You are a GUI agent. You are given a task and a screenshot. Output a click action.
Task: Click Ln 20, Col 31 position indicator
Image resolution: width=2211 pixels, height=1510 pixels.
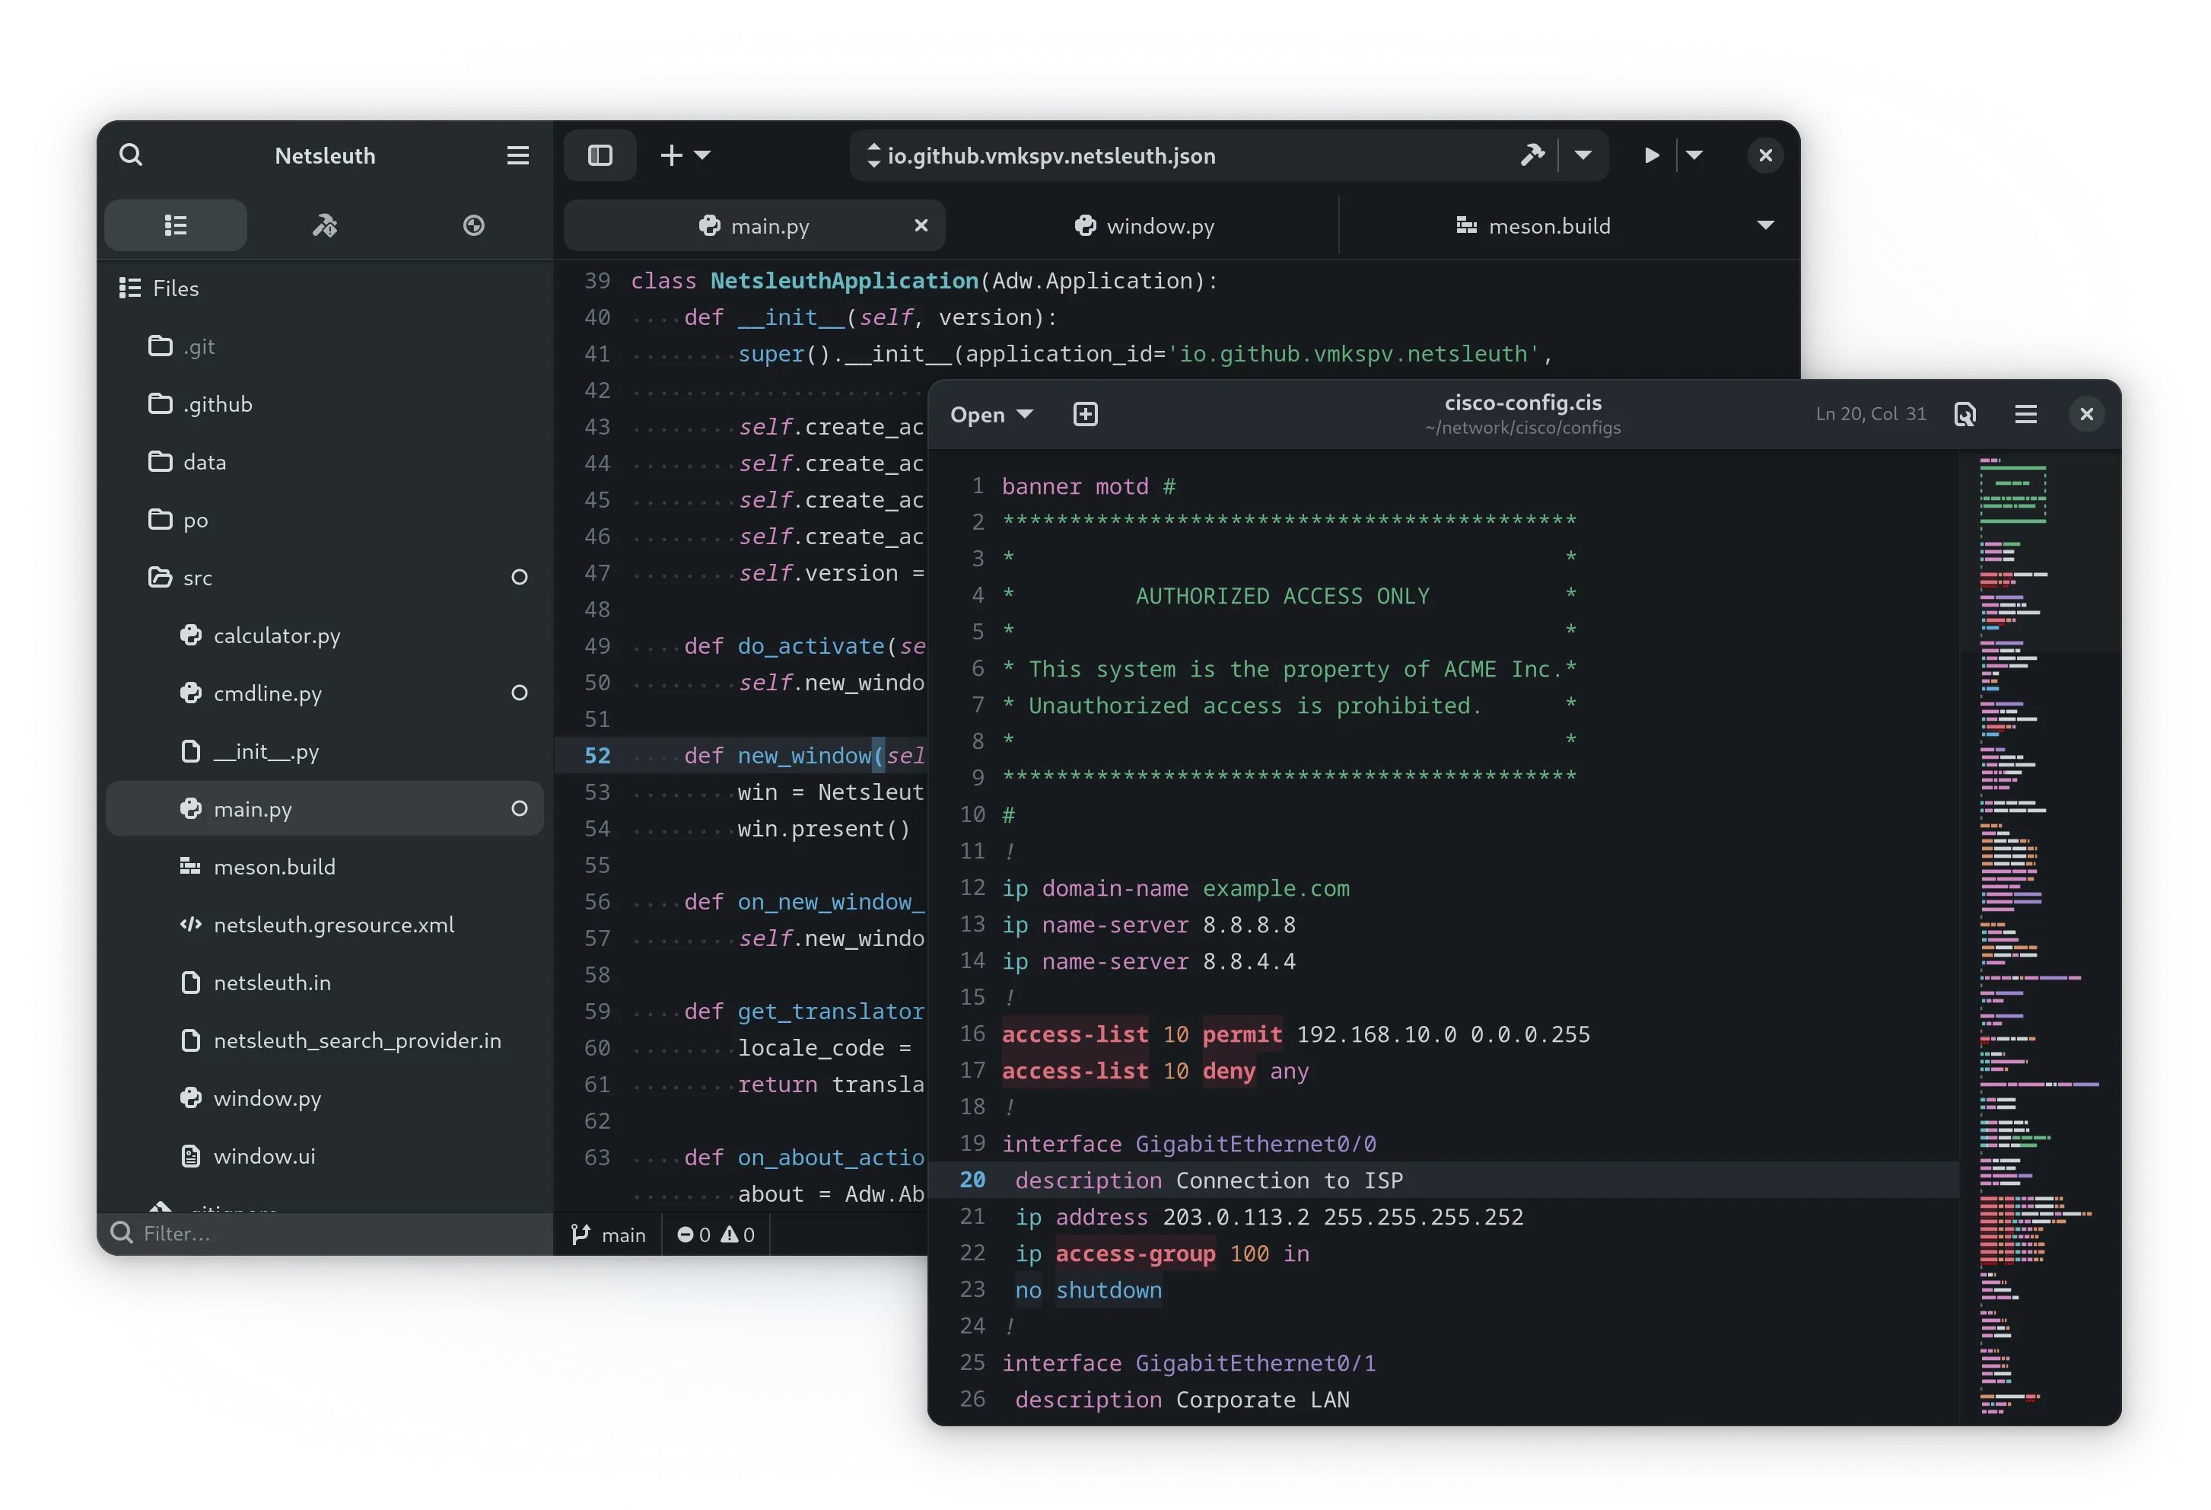[1870, 415]
